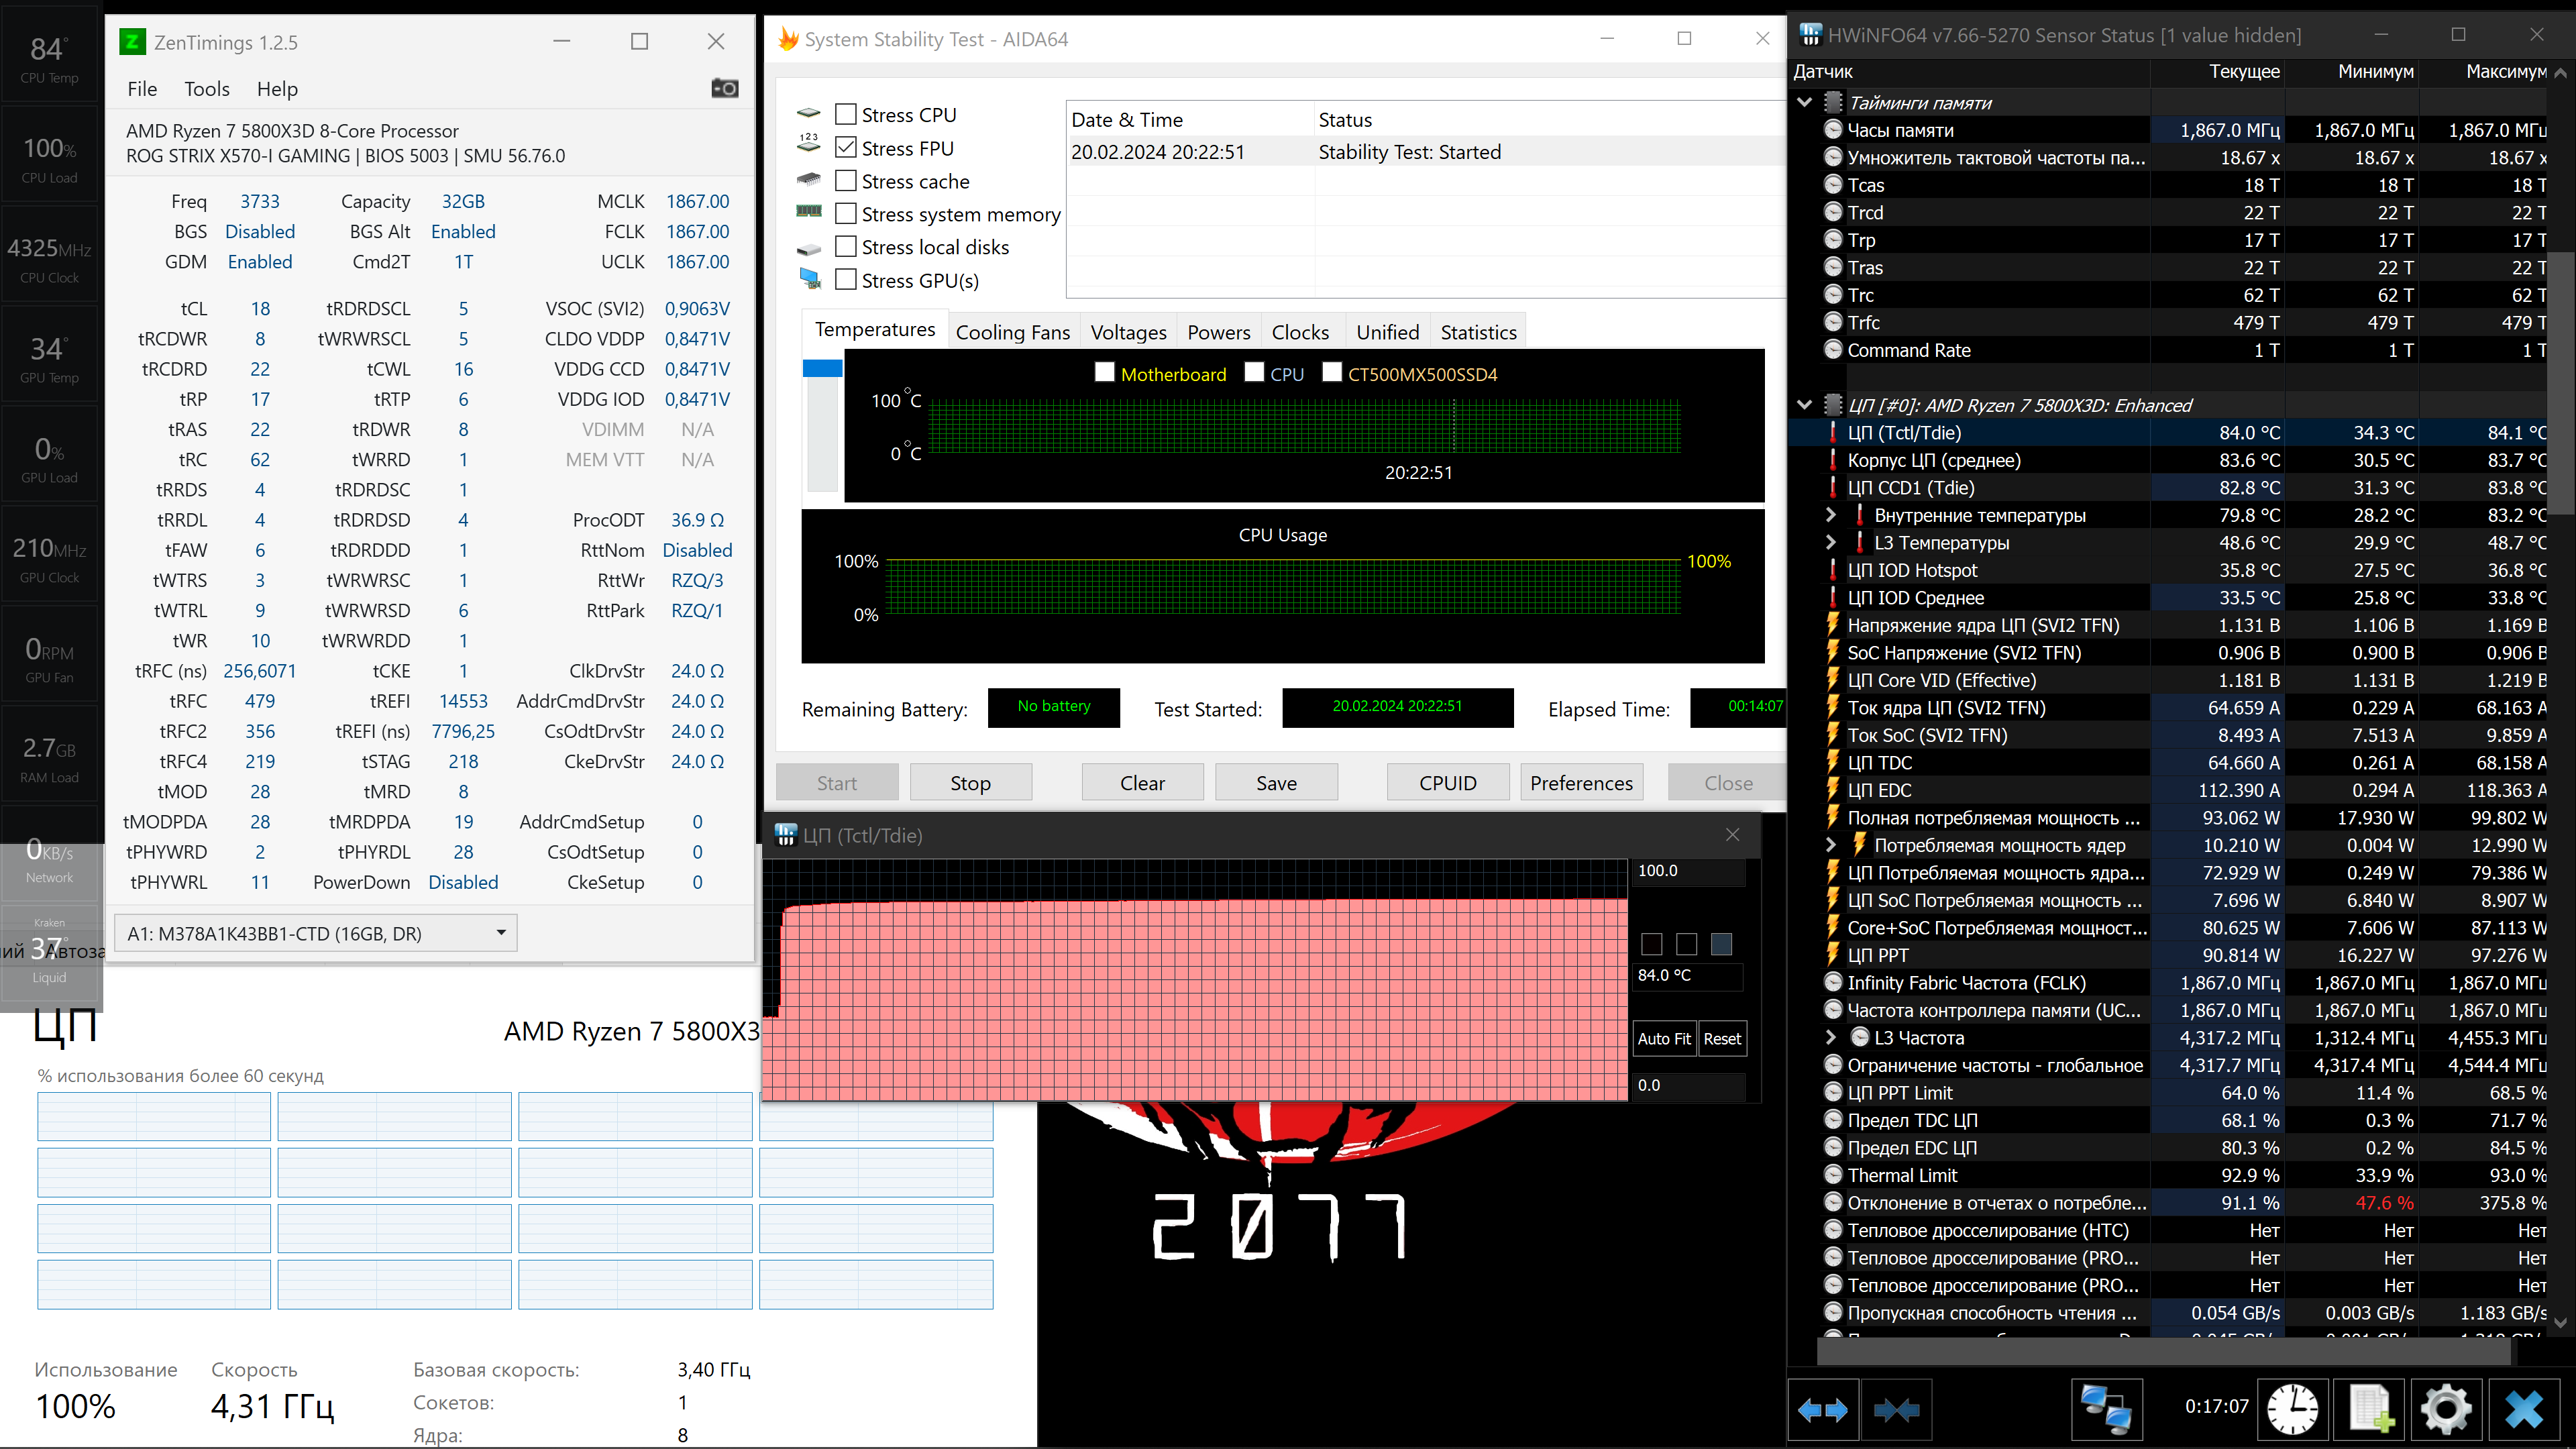Screen dimensions: 2576x1449
Task: Collapse the Тайминги памяти sensor group
Action: click(1805, 102)
